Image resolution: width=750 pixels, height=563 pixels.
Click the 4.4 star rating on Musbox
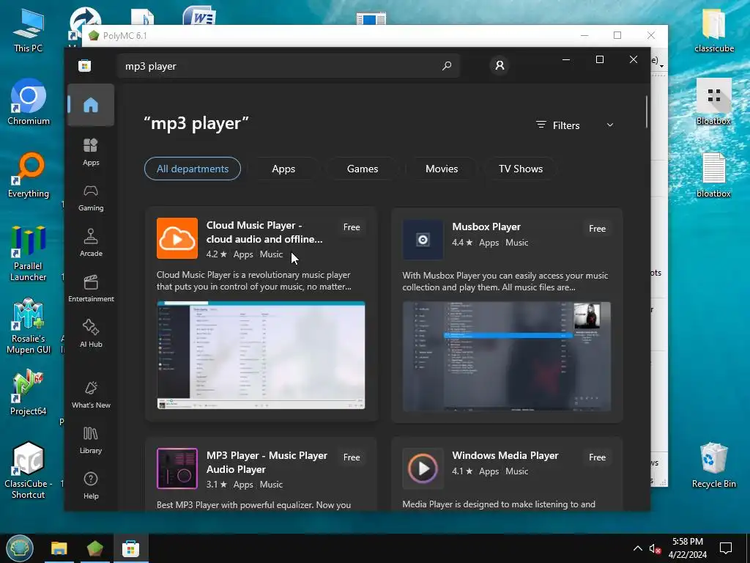[x=462, y=242]
